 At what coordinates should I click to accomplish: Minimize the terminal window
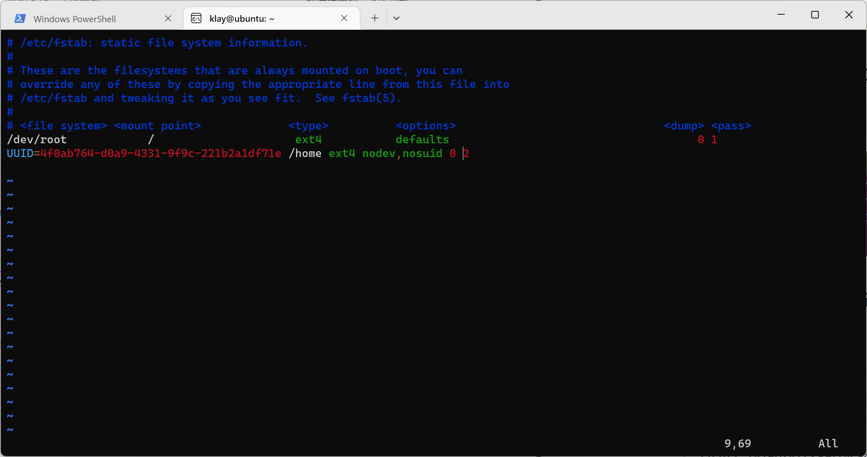click(x=781, y=15)
